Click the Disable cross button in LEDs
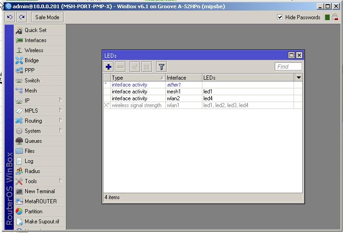This screenshot has height=233, width=343. [147, 67]
